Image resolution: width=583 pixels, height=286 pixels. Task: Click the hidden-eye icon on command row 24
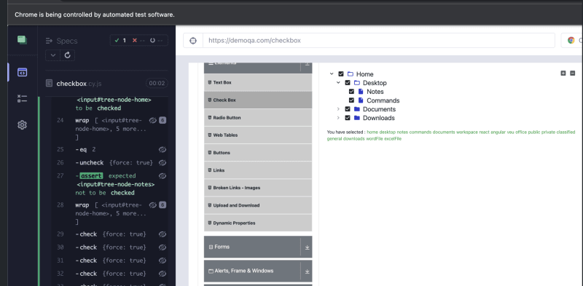point(153,120)
